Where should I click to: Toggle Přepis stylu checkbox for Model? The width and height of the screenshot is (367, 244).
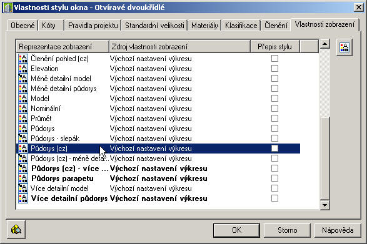pos(274,99)
